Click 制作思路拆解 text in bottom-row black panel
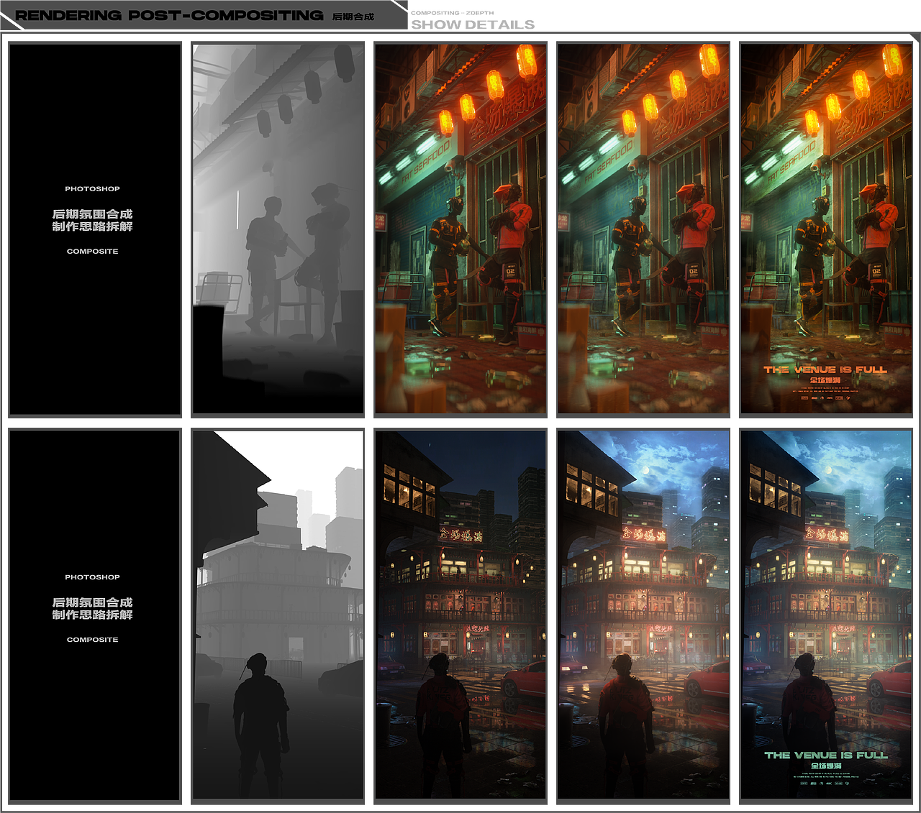921x813 pixels. click(x=92, y=615)
